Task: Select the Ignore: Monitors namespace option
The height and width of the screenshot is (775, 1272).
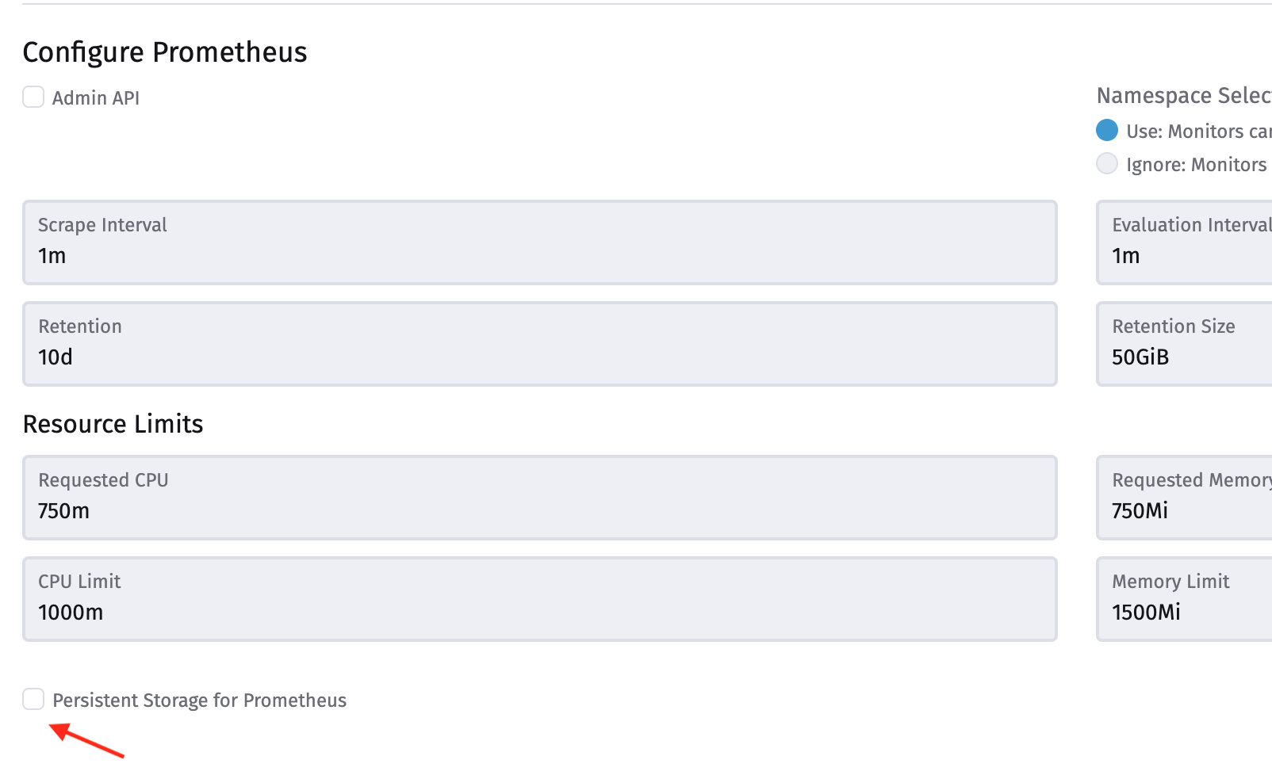Action: click(x=1106, y=163)
